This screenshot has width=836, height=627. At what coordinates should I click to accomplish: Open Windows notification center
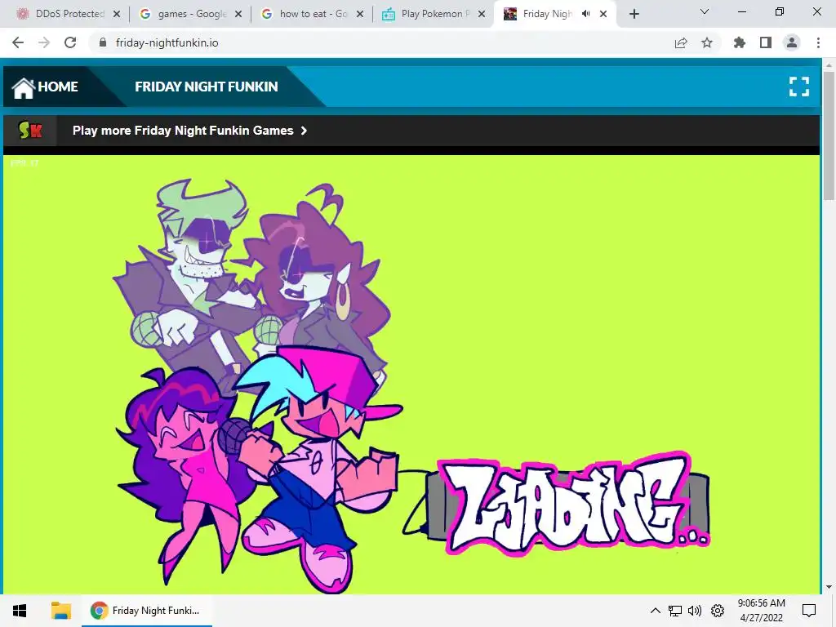pyautogui.click(x=809, y=611)
